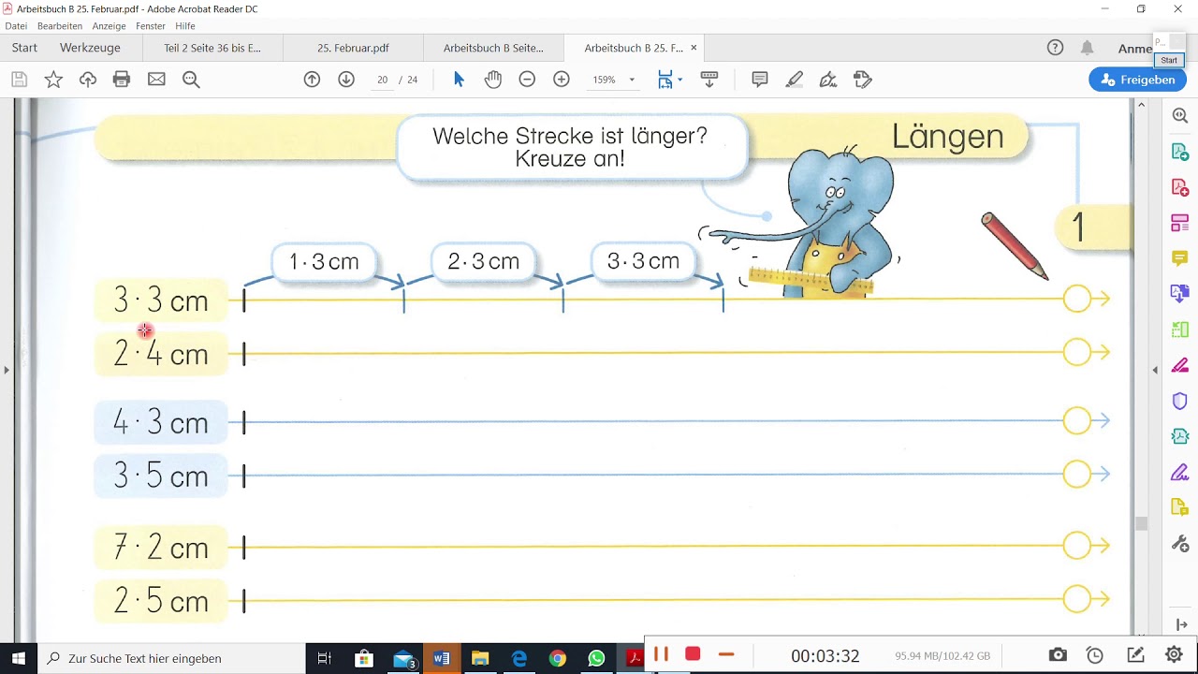Open the recorder settings gear icon
Viewport: 1198px width, 674px height.
[x=1174, y=655]
